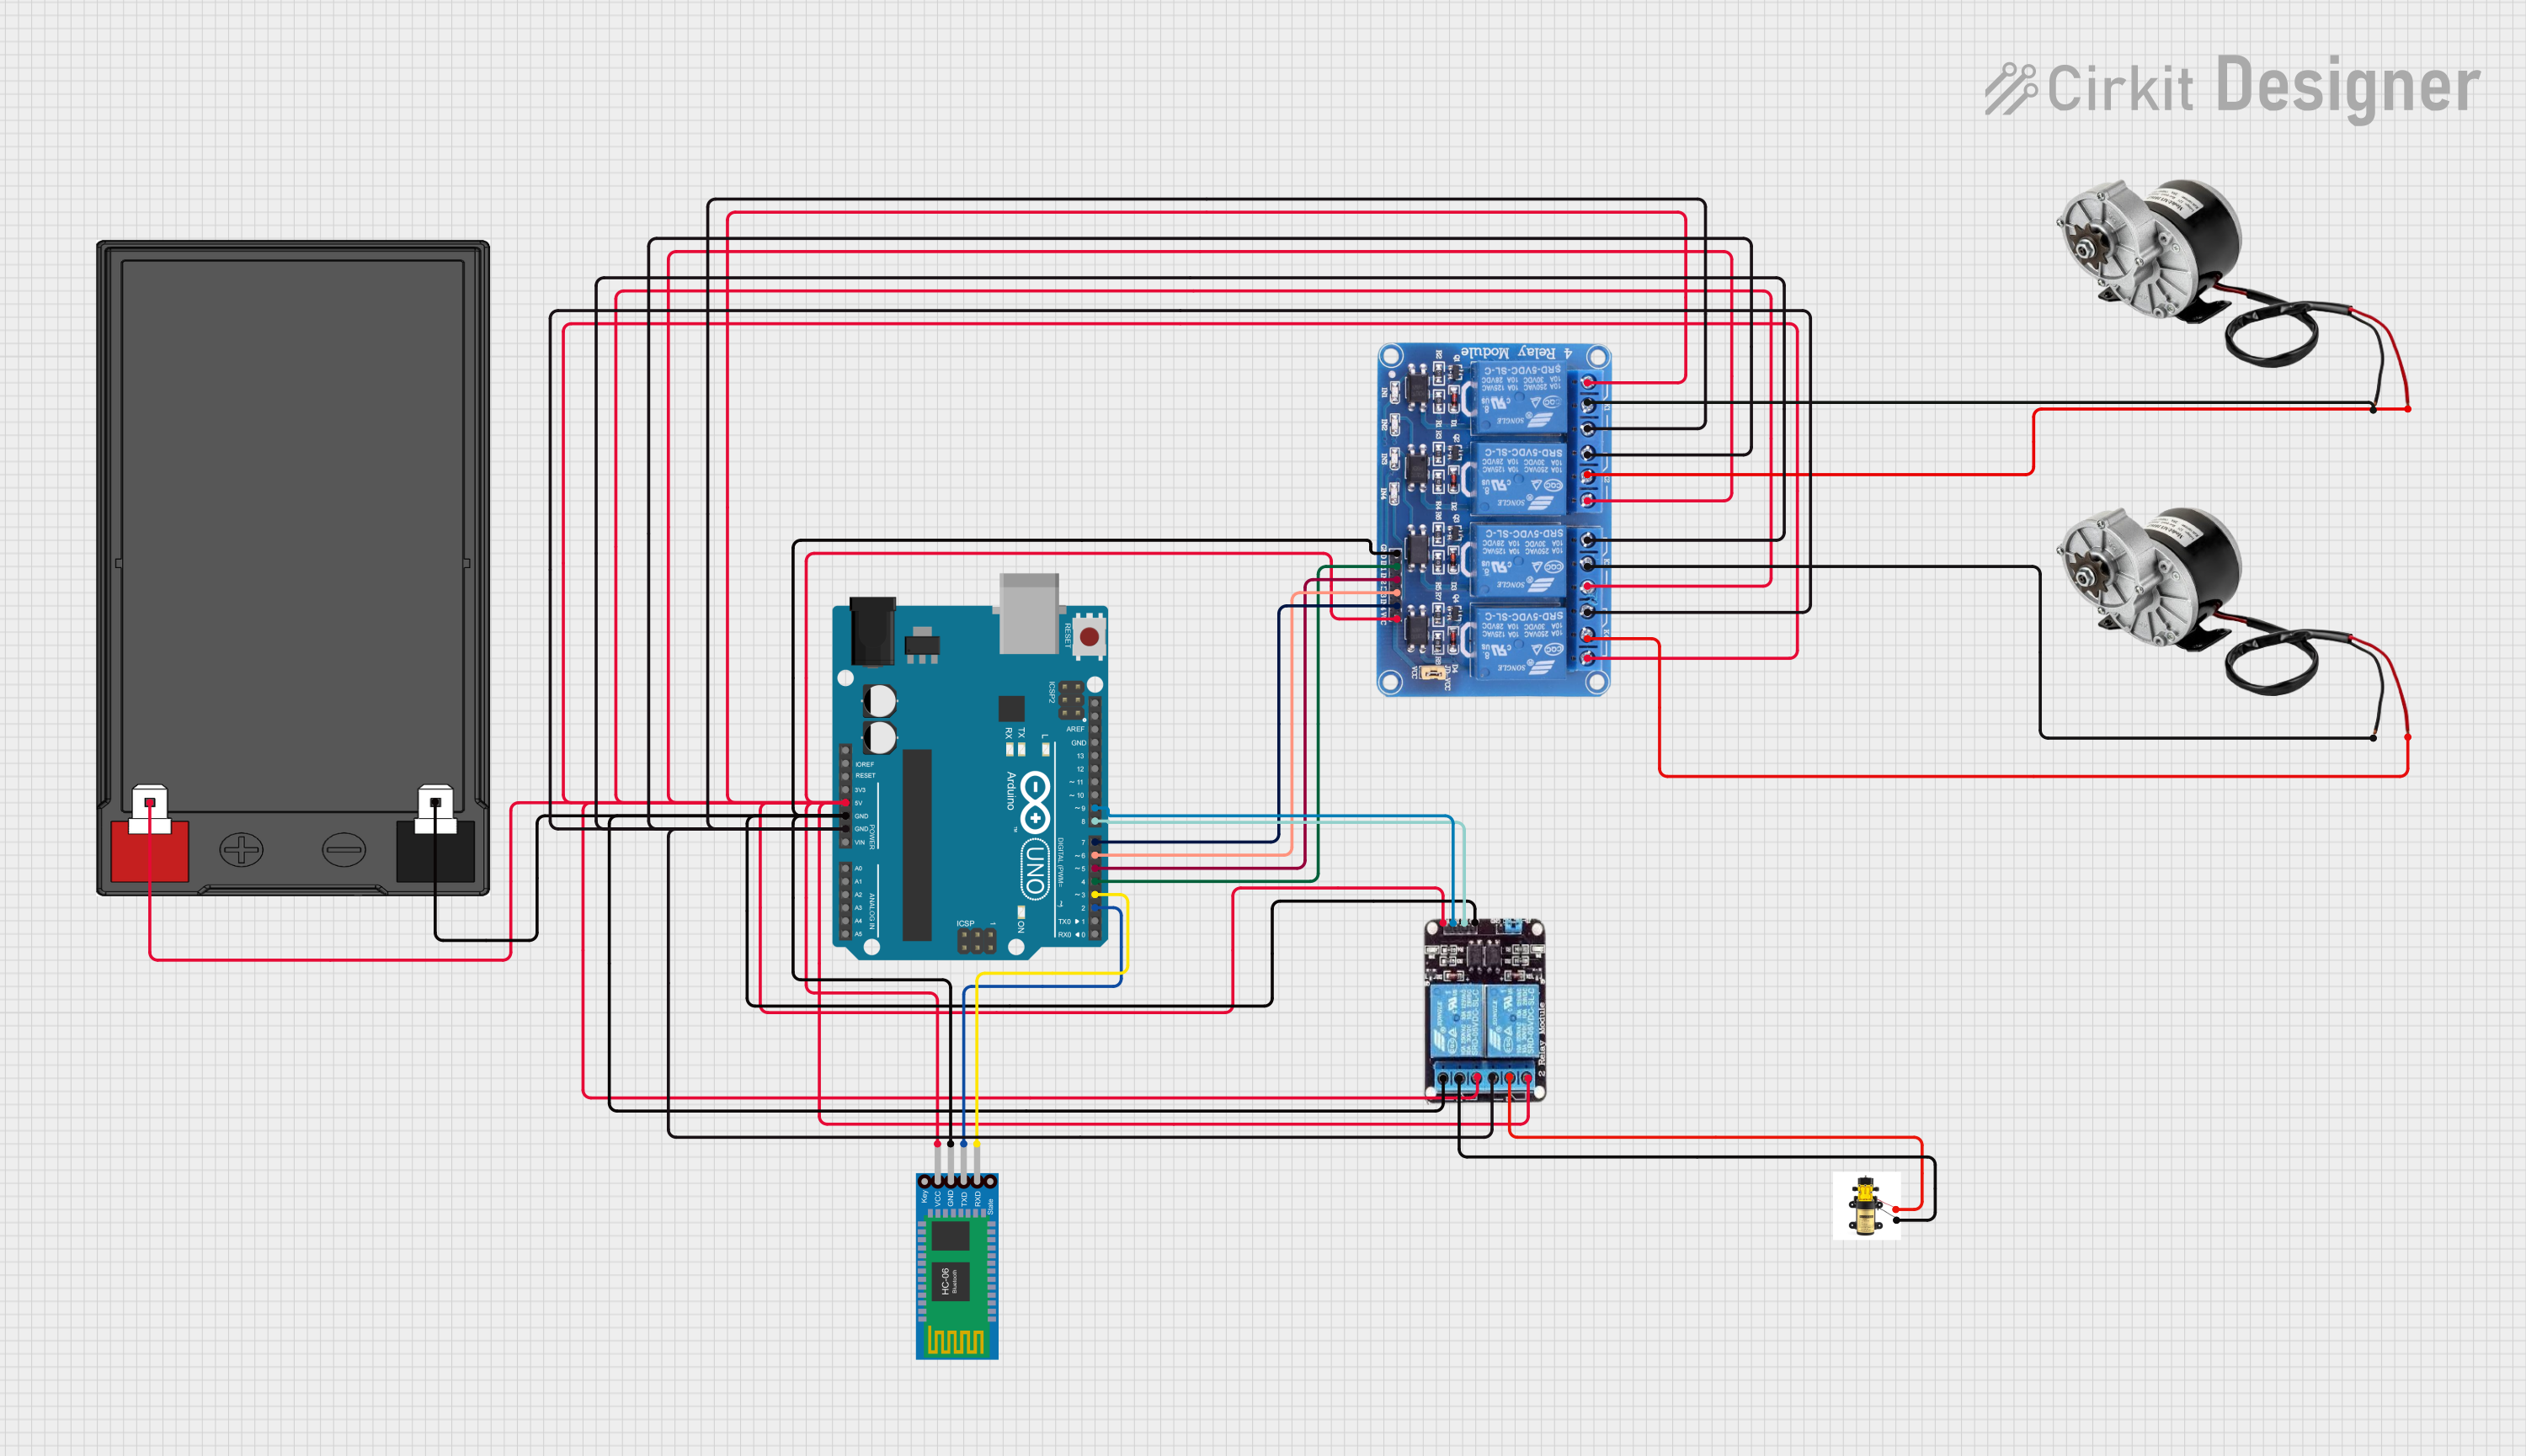
Task: Click the minus symbol on battery casing
Action: [344, 850]
